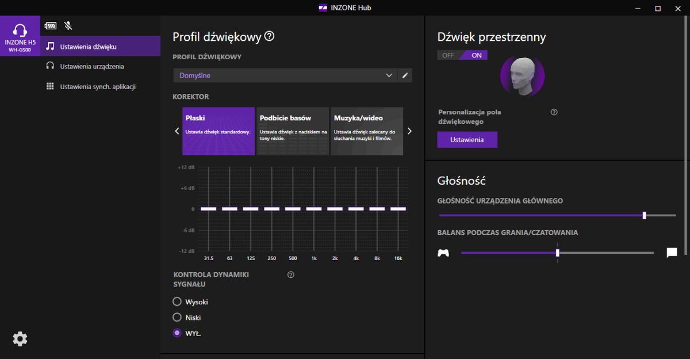Click the 500 Hz equalizer band slider
The height and width of the screenshot is (359, 690).
click(x=293, y=209)
